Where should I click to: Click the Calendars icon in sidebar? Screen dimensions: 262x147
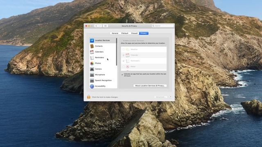92,52
